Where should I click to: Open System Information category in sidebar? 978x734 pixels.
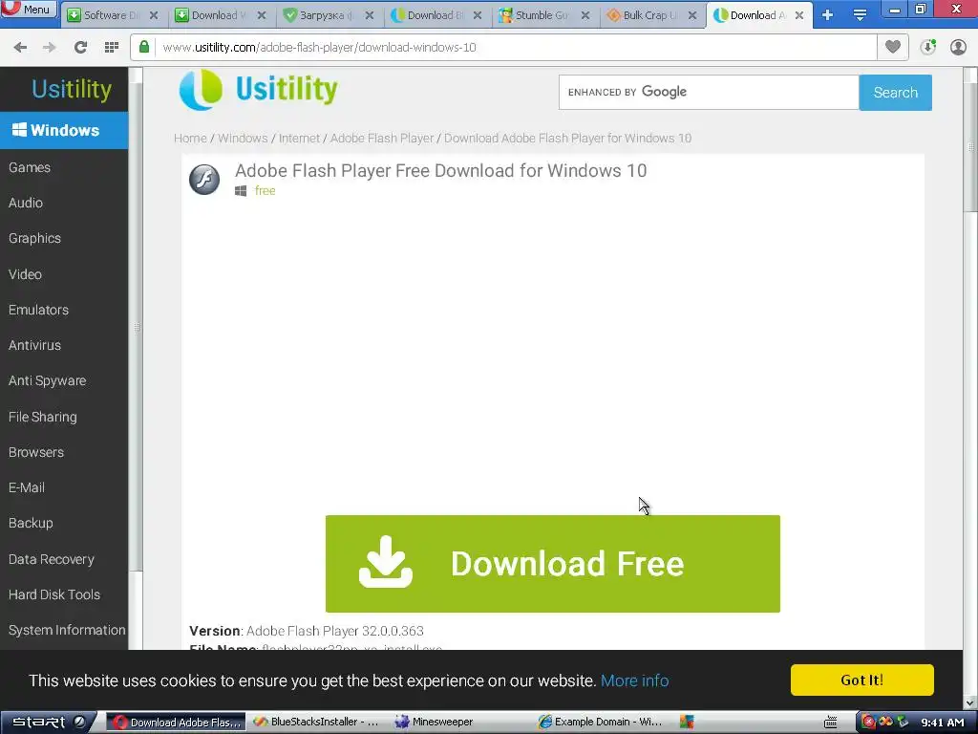pos(67,631)
